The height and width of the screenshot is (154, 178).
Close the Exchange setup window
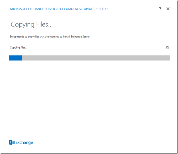pos(168,9)
